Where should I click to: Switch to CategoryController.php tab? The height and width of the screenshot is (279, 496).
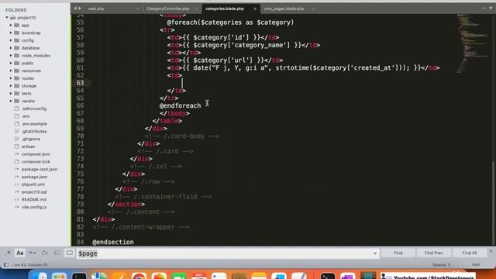tap(168, 9)
